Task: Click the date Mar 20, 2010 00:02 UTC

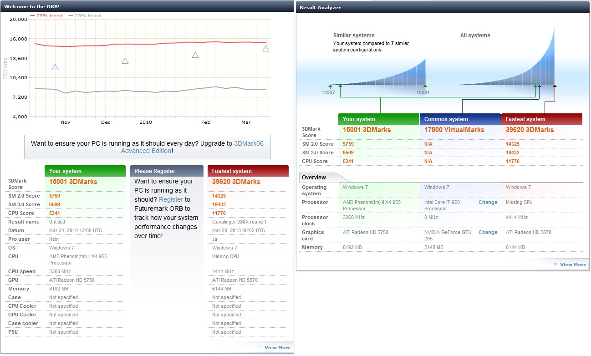Action: [x=239, y=230]
